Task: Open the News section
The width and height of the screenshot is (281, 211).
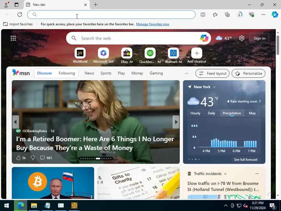Action: (x=89, y=73)
